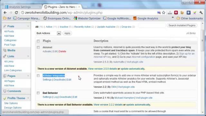This screenshot has height=116, width=206.
Task: Show hidden bookmarks with the chevron
Action: pos(173,17)
